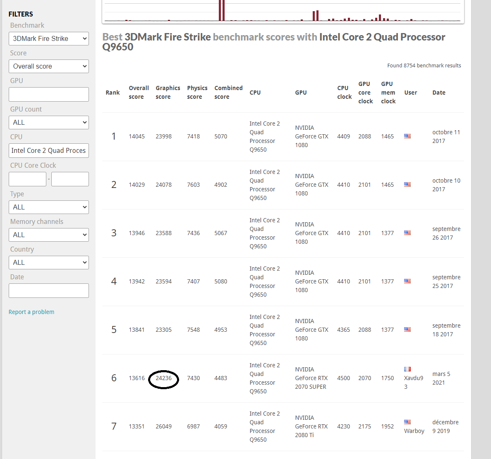Click date décembre 9 2019
This screenshot has height=459, width=491.
445,426
